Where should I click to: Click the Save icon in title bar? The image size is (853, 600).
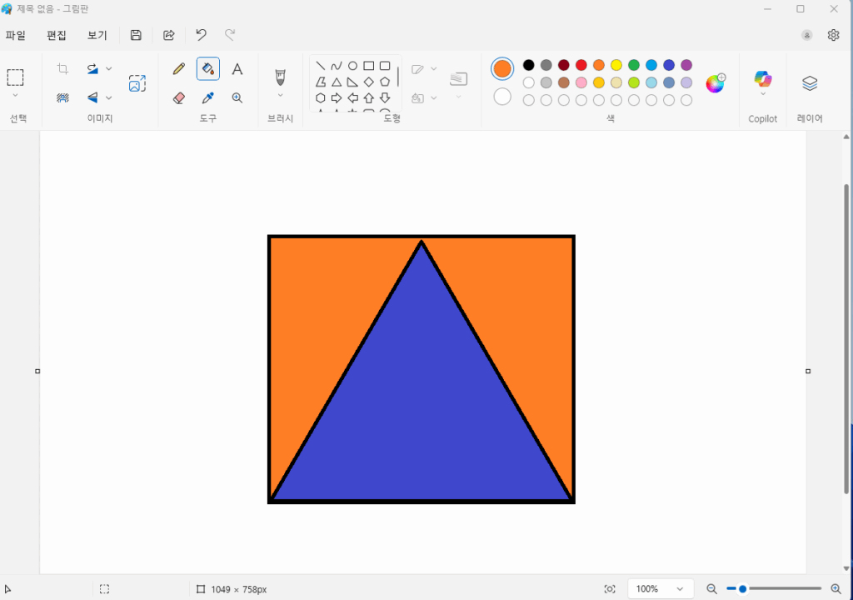(x=136, y=35)
